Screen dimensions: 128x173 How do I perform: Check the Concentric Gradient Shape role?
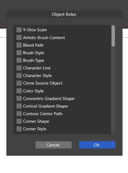19,98
